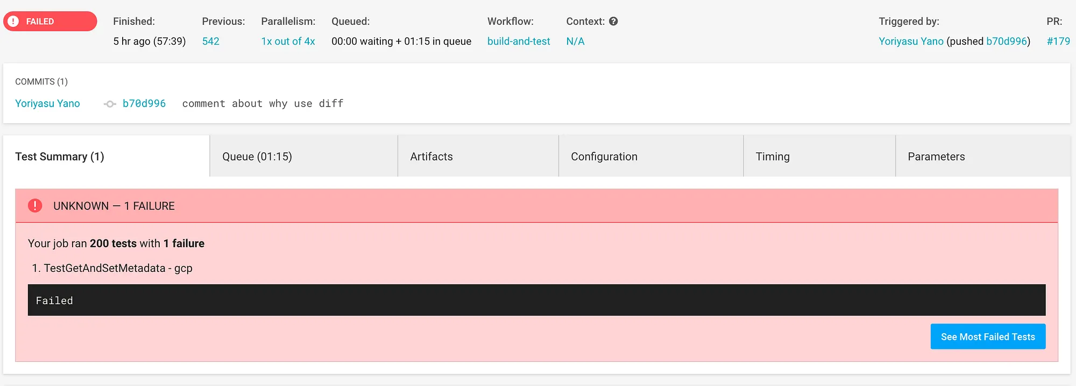Open the Artifacts tab

478,156
